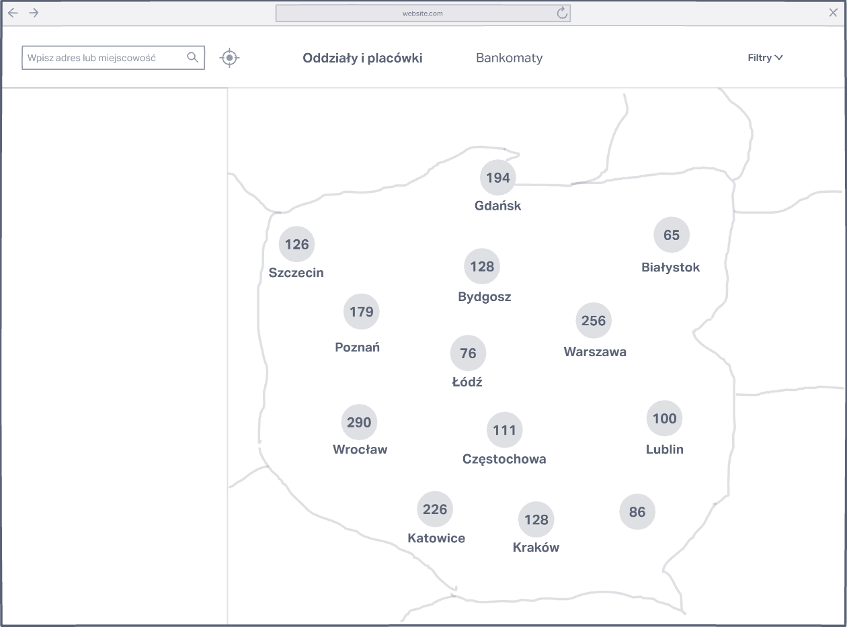The height and width of the screenshot is (627, 847).
Task: Click the Szczecin marker showing 126
Action: (x=296, y=244)
